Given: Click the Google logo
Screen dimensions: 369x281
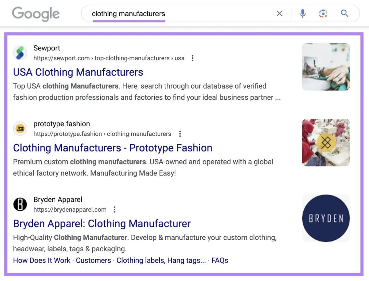Looking at the screenshot, I should [36, 14].
